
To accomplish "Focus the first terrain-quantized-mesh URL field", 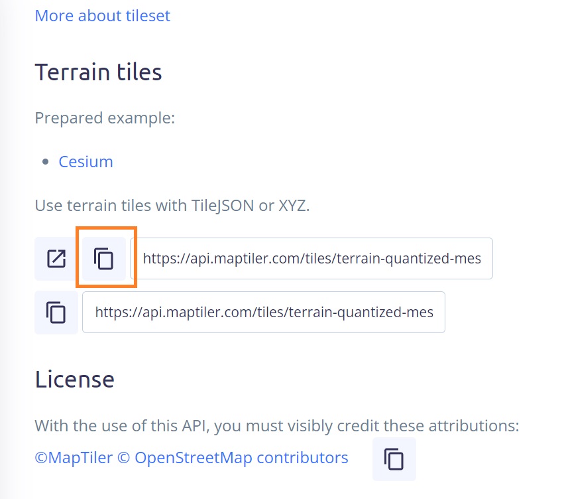I will [311, 258].
